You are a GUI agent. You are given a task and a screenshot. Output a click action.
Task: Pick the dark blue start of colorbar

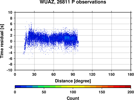(18, 87)
